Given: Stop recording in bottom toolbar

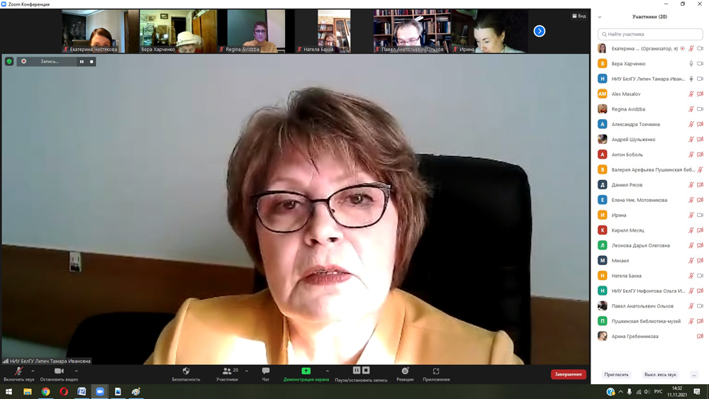Looking at the screenshot, I should tap(366, 370).
